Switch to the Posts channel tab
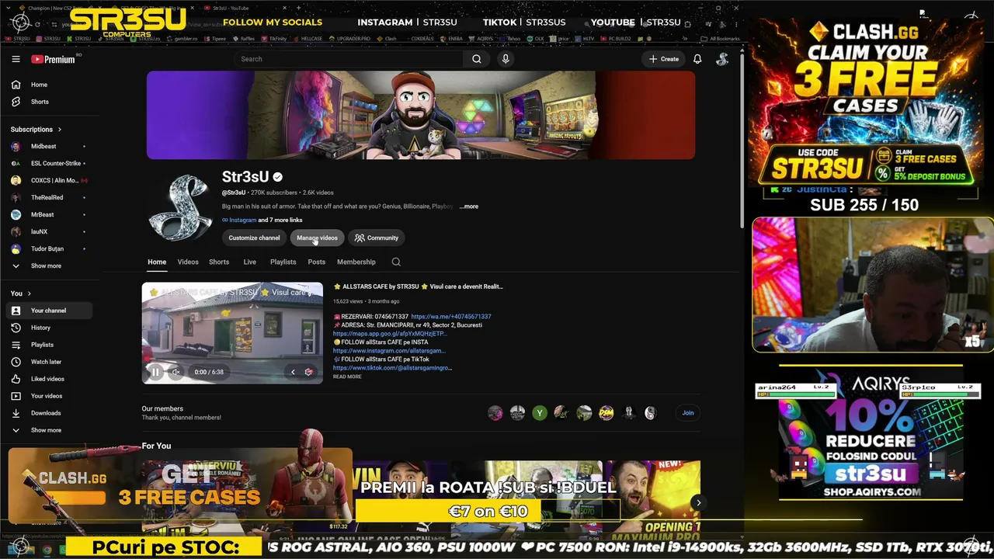The height and width of the screenshot is (559, 994). pyautogui.click(x=316, y=262)
